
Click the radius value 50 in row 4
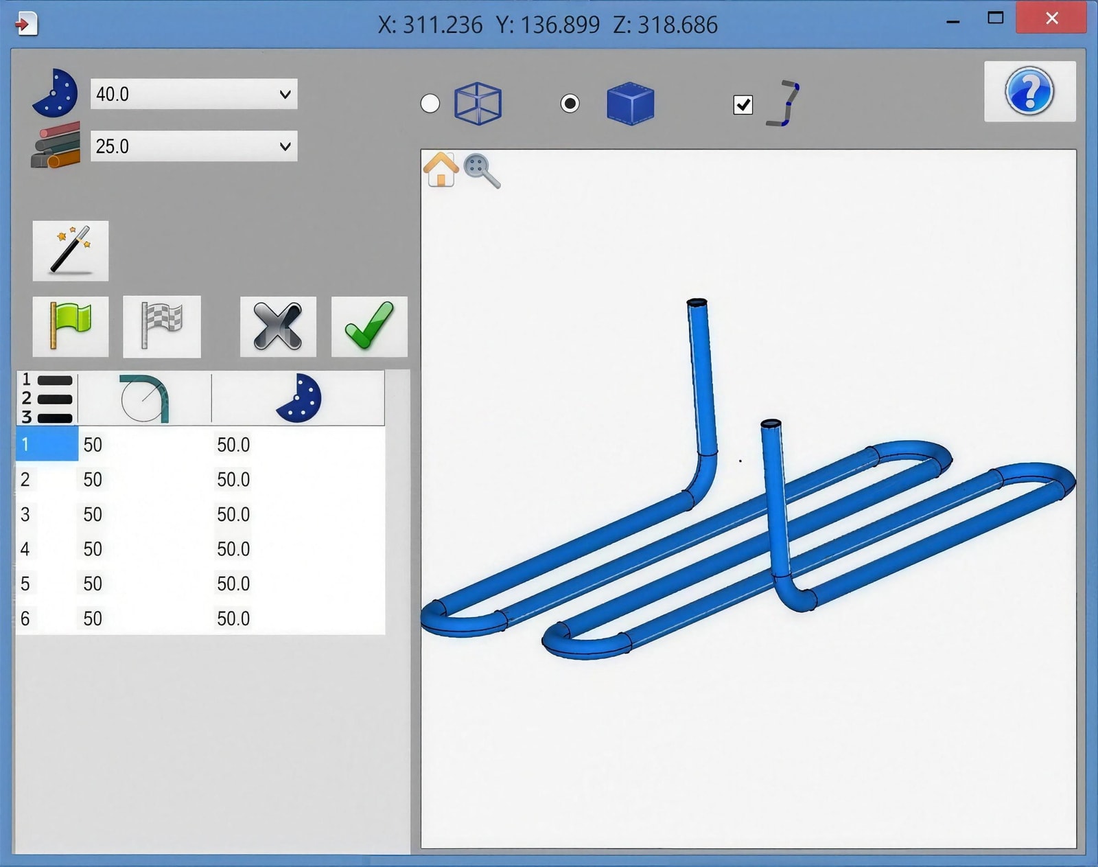93,549
